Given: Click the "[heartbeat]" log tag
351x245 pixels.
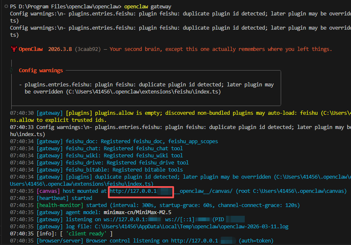Looking at the screenshot, I should [x=52, y=198].
